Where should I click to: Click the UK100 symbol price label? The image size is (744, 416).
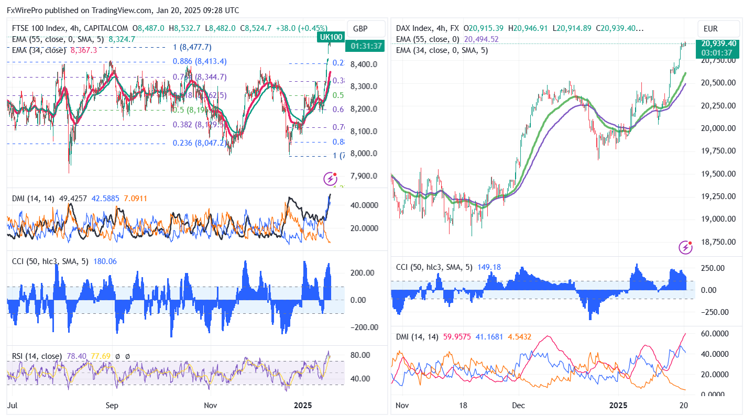[331, 37]
